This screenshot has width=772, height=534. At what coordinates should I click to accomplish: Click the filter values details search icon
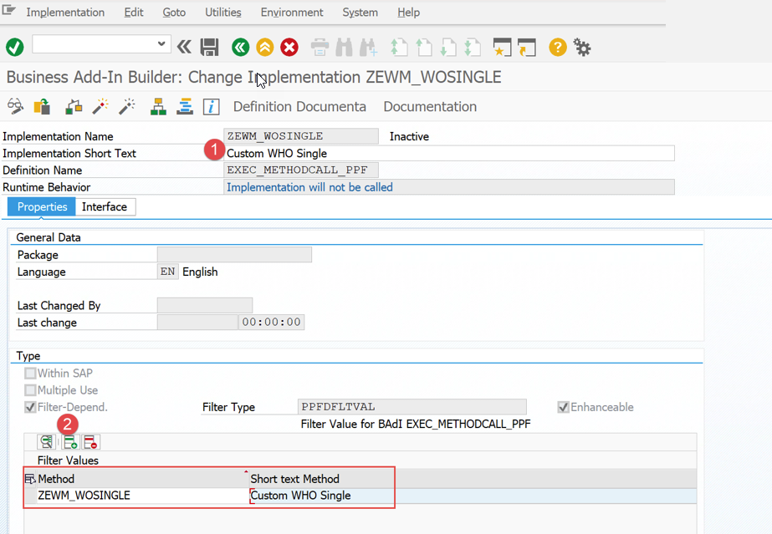46,442
